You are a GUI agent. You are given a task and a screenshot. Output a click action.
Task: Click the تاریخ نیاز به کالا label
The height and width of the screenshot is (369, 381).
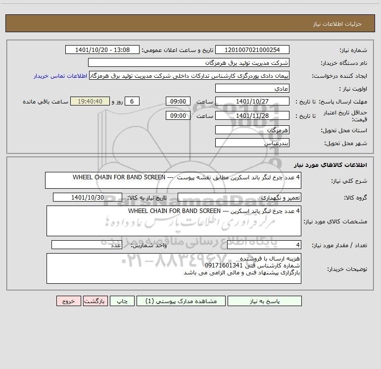pos(147,198)
